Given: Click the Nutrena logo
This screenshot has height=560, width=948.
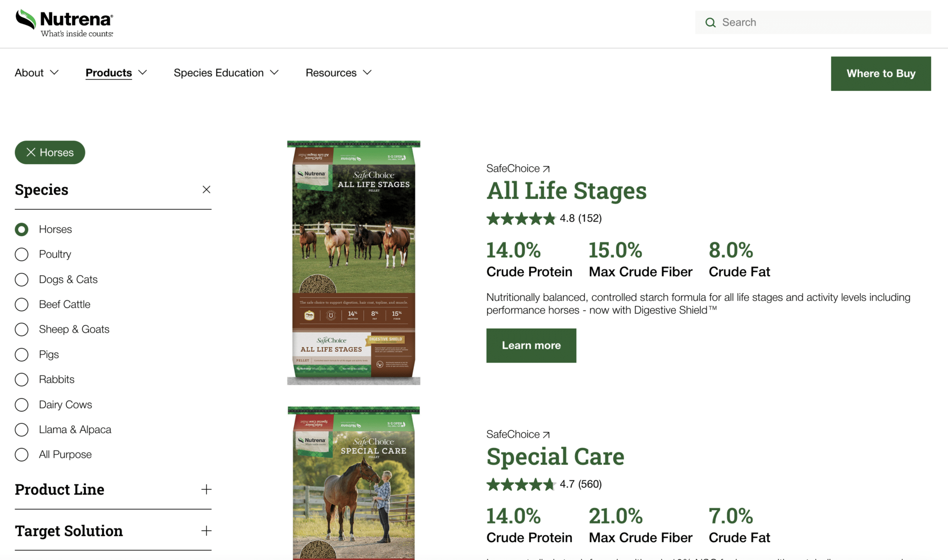Looking at the screenshot, I should point(64,23).
